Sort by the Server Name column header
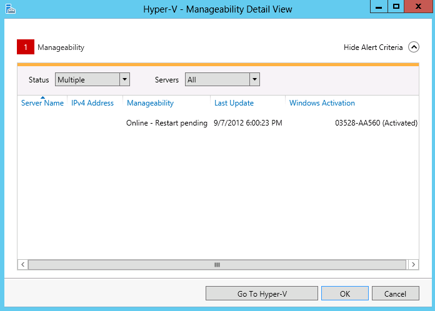Viewport: 435px width, 311px height. click(x=42, y=103)
